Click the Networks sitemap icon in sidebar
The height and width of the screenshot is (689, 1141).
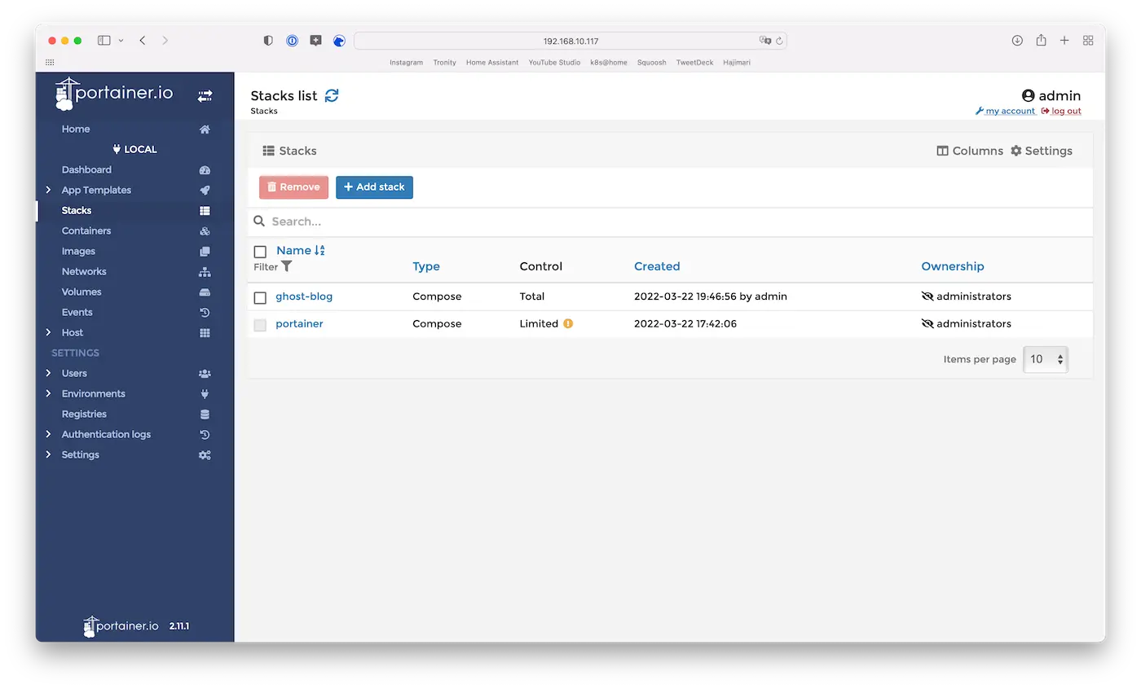pos(205,272)
